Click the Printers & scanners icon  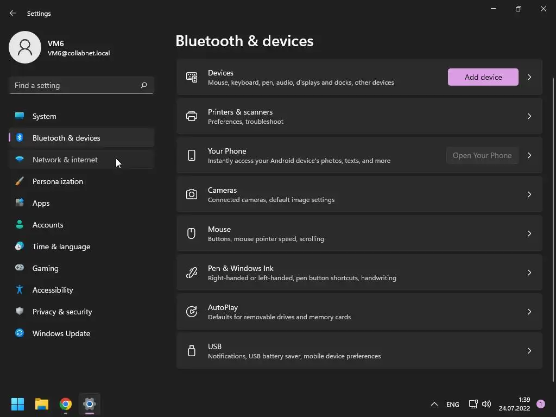192,116
